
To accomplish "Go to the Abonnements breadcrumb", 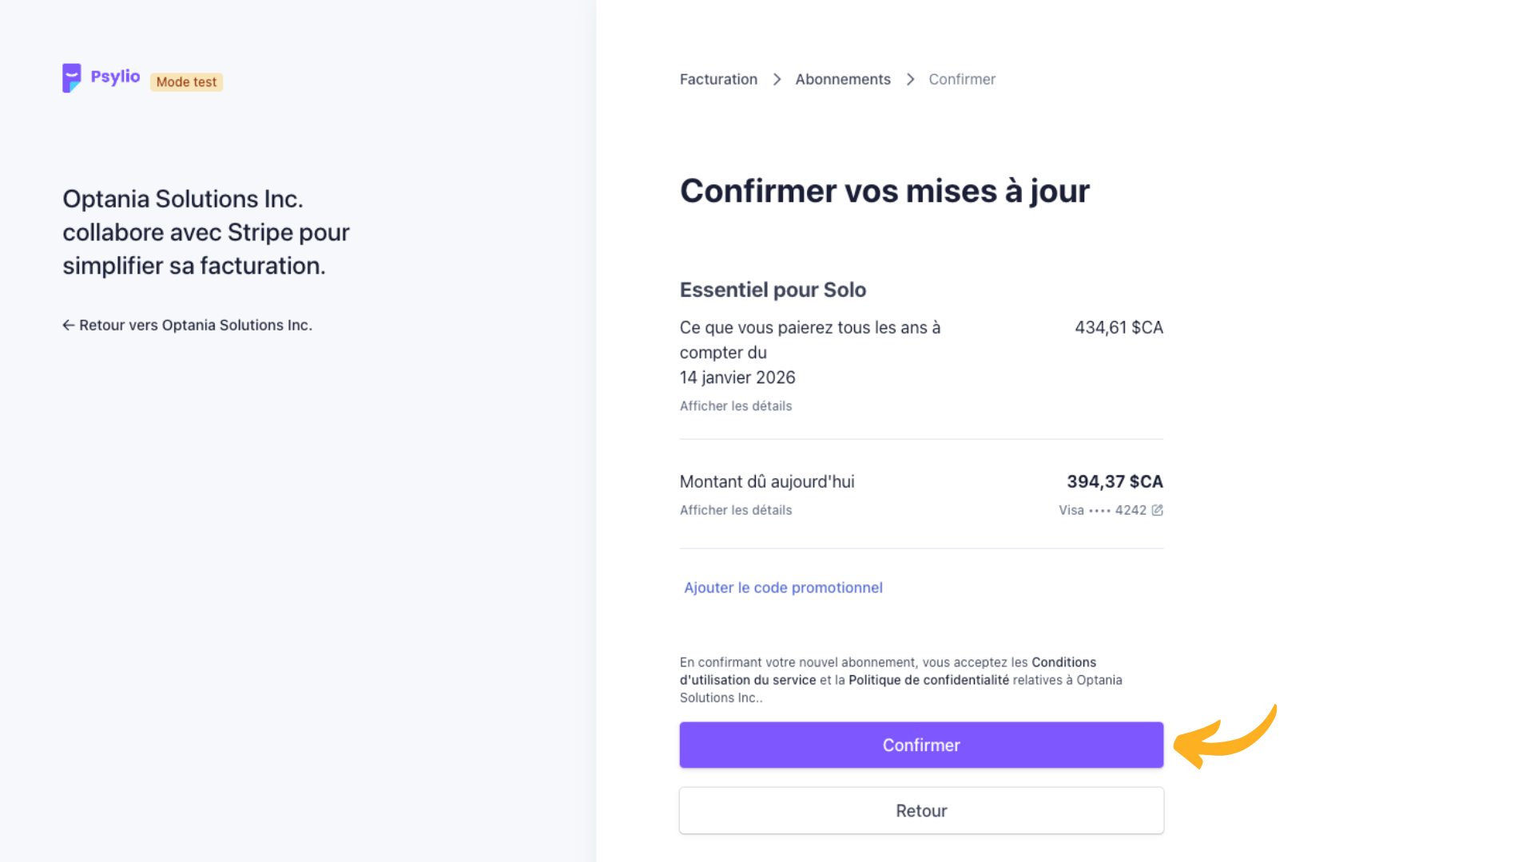I will (842, 79).
